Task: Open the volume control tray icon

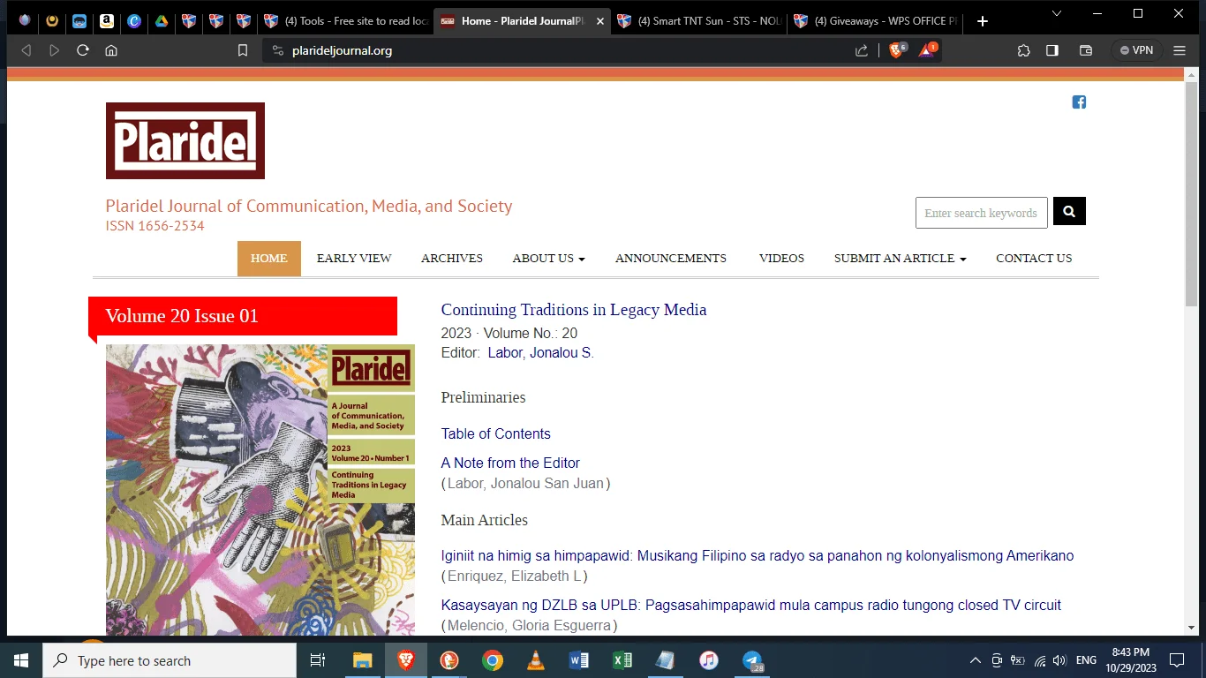Action: pos(1059,660)
